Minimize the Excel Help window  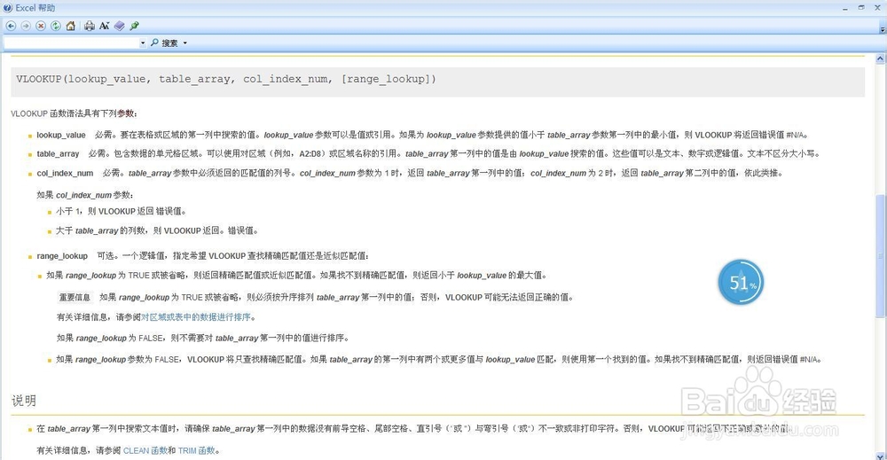click(x=845, y=8)
